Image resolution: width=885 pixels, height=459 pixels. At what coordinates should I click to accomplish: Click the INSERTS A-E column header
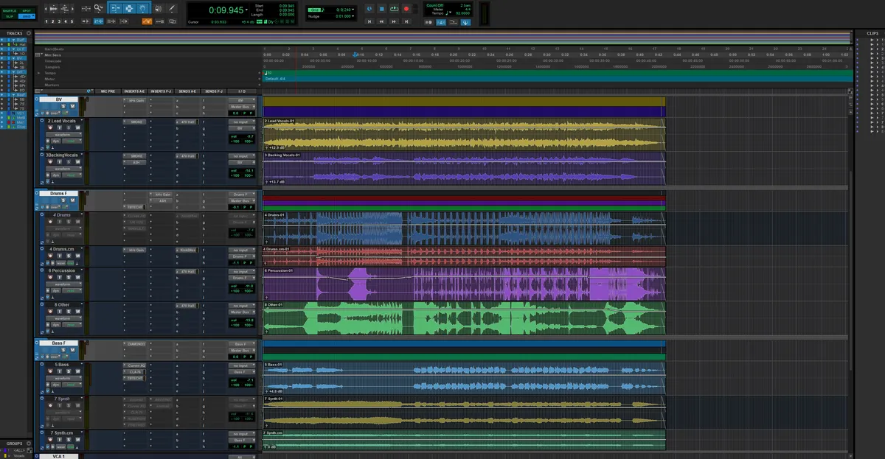click(134, 91)
